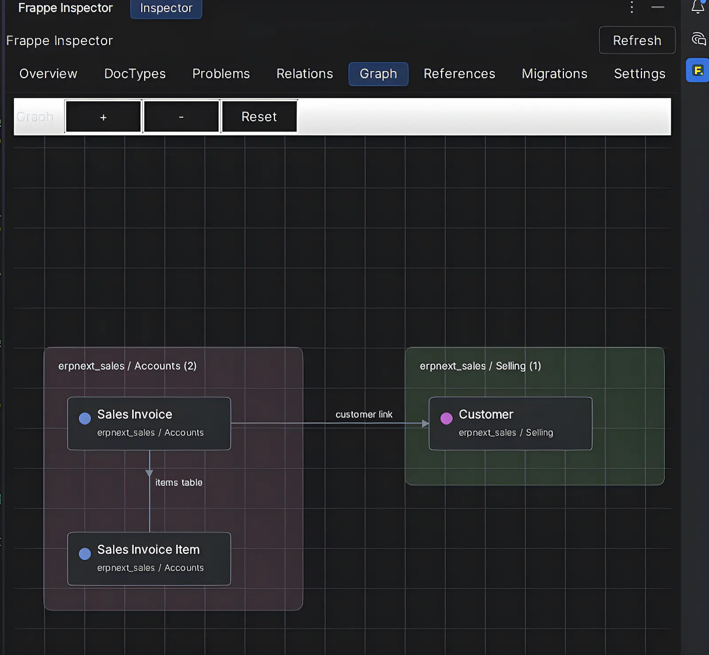
Task: Select the Customer node
Action: click(510, 424)
